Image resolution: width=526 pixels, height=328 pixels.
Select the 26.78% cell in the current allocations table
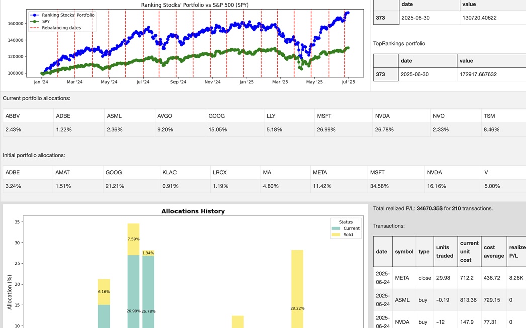402,129
